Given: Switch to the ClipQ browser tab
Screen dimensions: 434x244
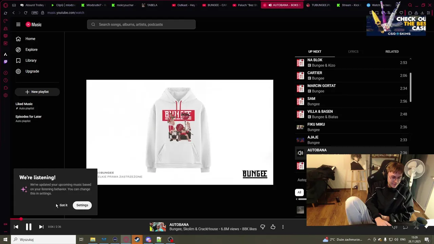Looking at the screenshot, I should [63, 5].
